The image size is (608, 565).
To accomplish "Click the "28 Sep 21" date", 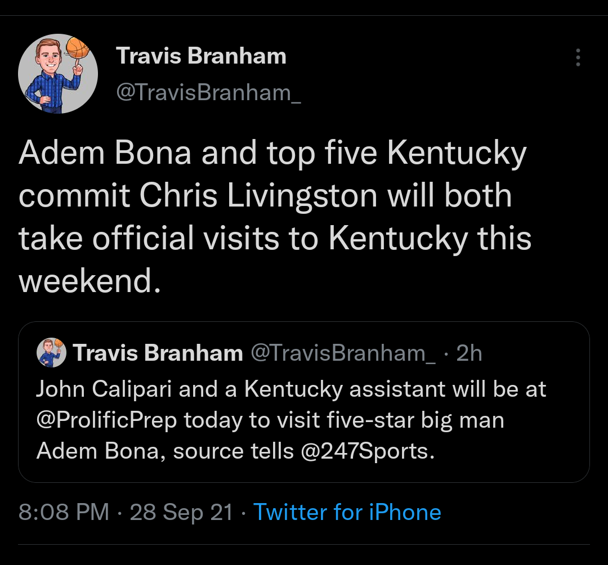I will (181, 512).
